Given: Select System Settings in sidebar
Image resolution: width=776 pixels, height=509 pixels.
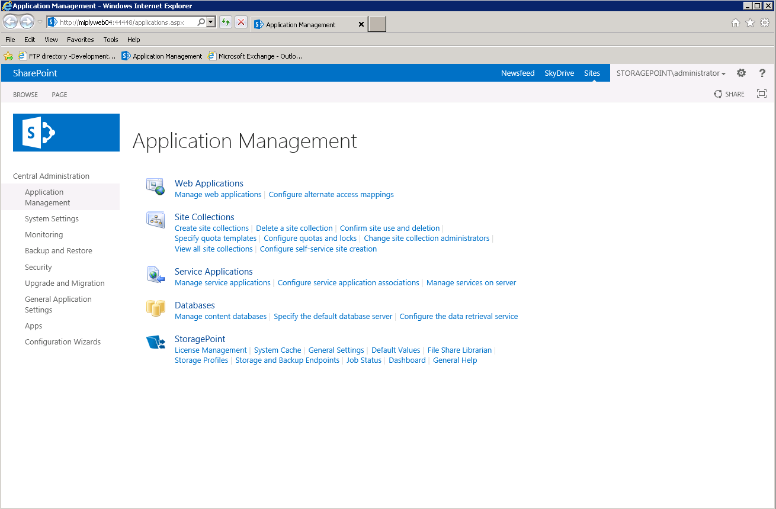Looking at the screenshot, I should 52,218.
